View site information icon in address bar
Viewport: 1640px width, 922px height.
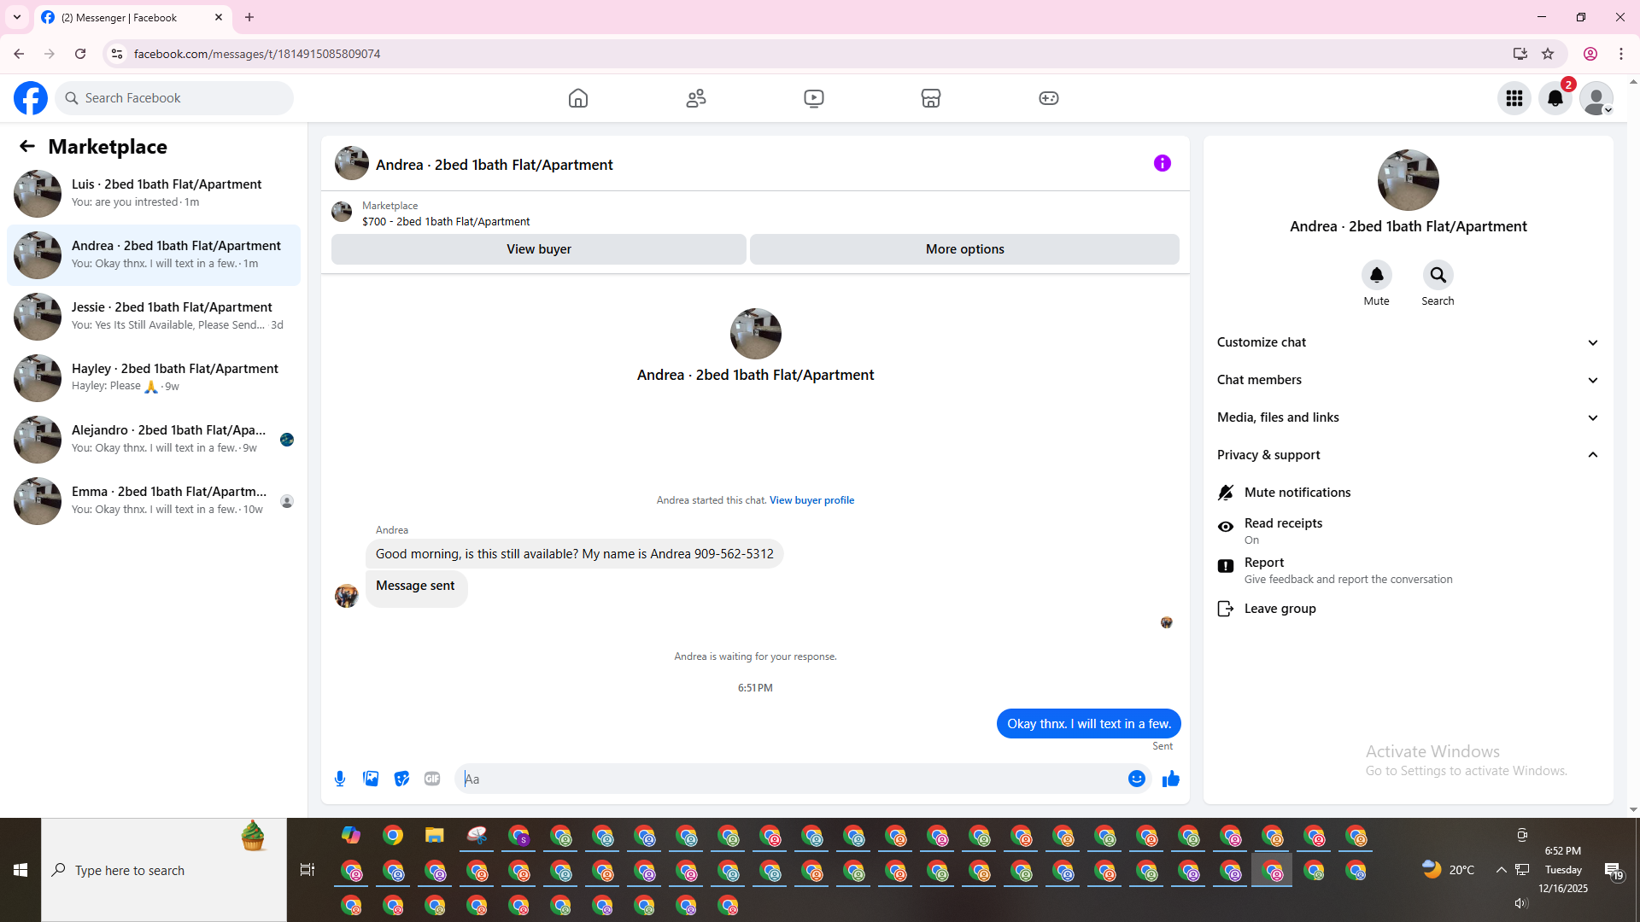click(117, 54)
